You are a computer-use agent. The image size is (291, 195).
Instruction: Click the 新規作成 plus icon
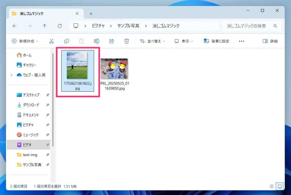(x=14, y=41)
